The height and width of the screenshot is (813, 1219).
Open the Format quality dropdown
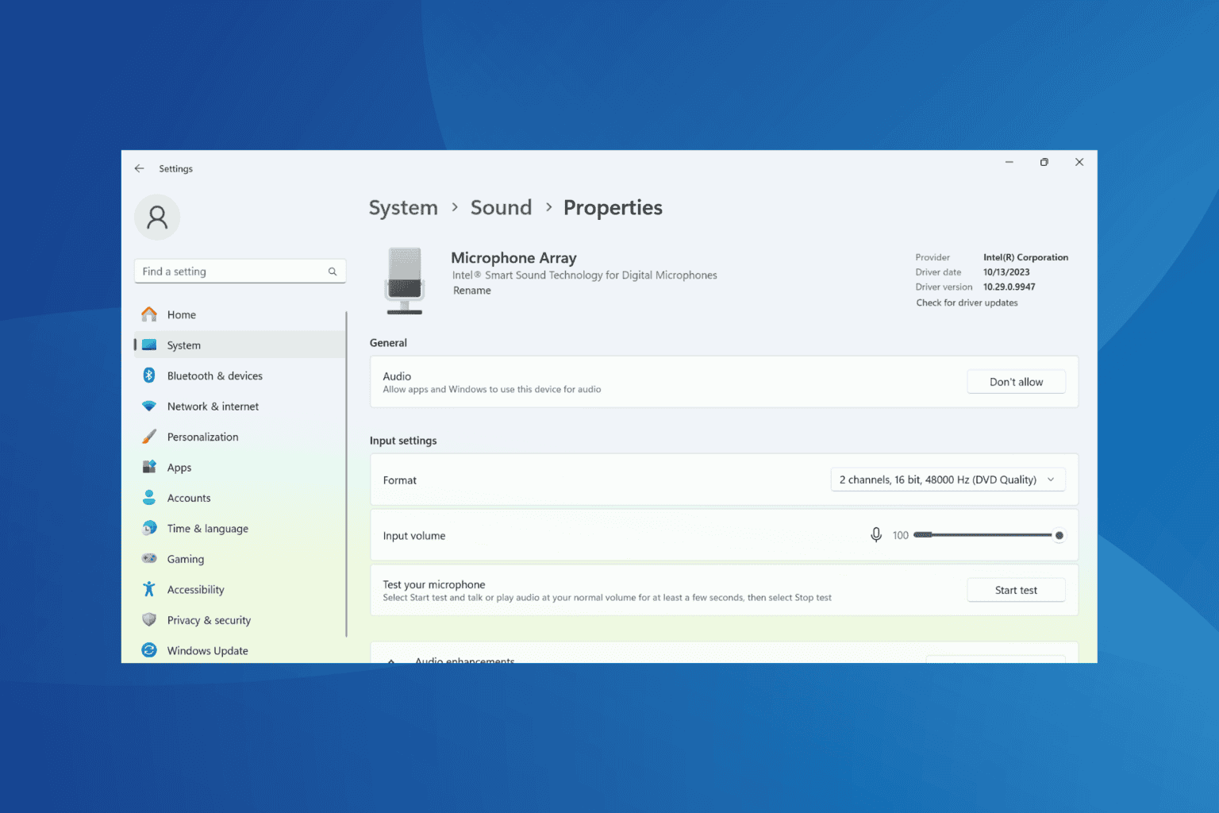pyautogui.click(x=947, y=479)
